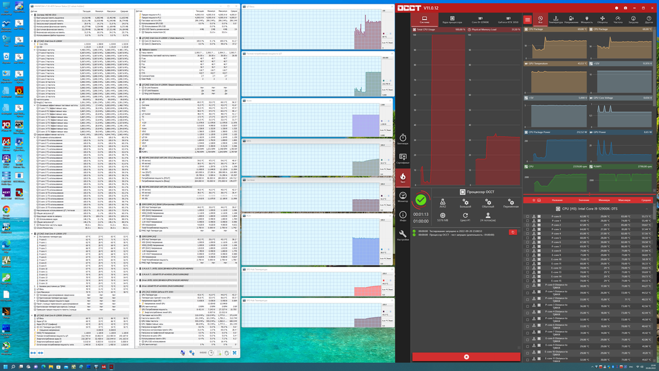Toggle OCCT sensor list menu button

point(527,20)
